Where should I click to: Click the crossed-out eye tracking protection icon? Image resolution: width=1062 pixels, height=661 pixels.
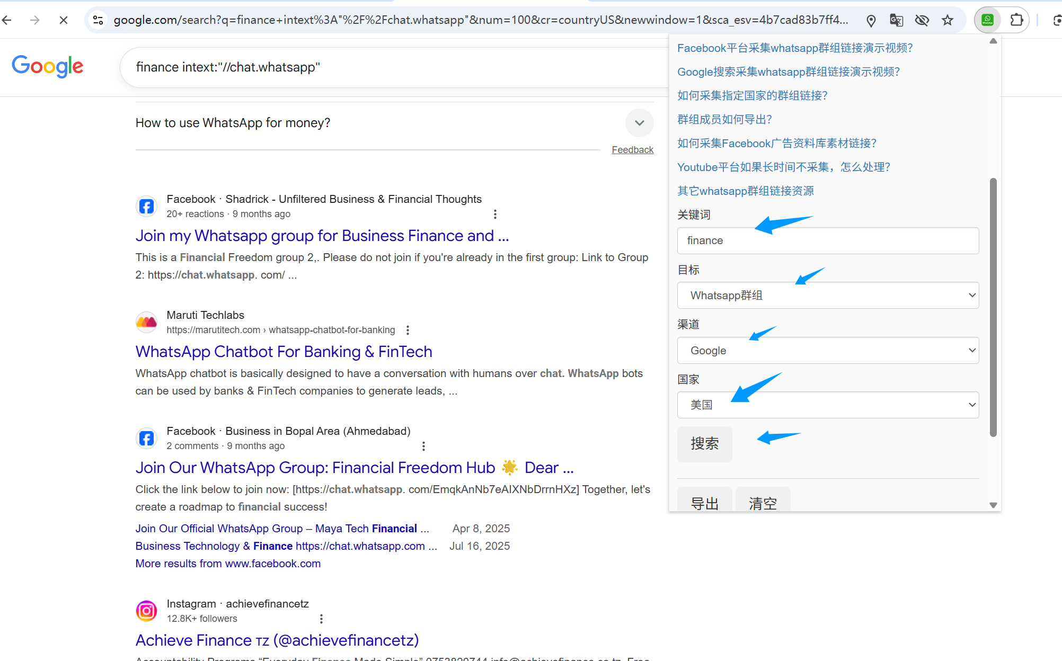(922, 21)
